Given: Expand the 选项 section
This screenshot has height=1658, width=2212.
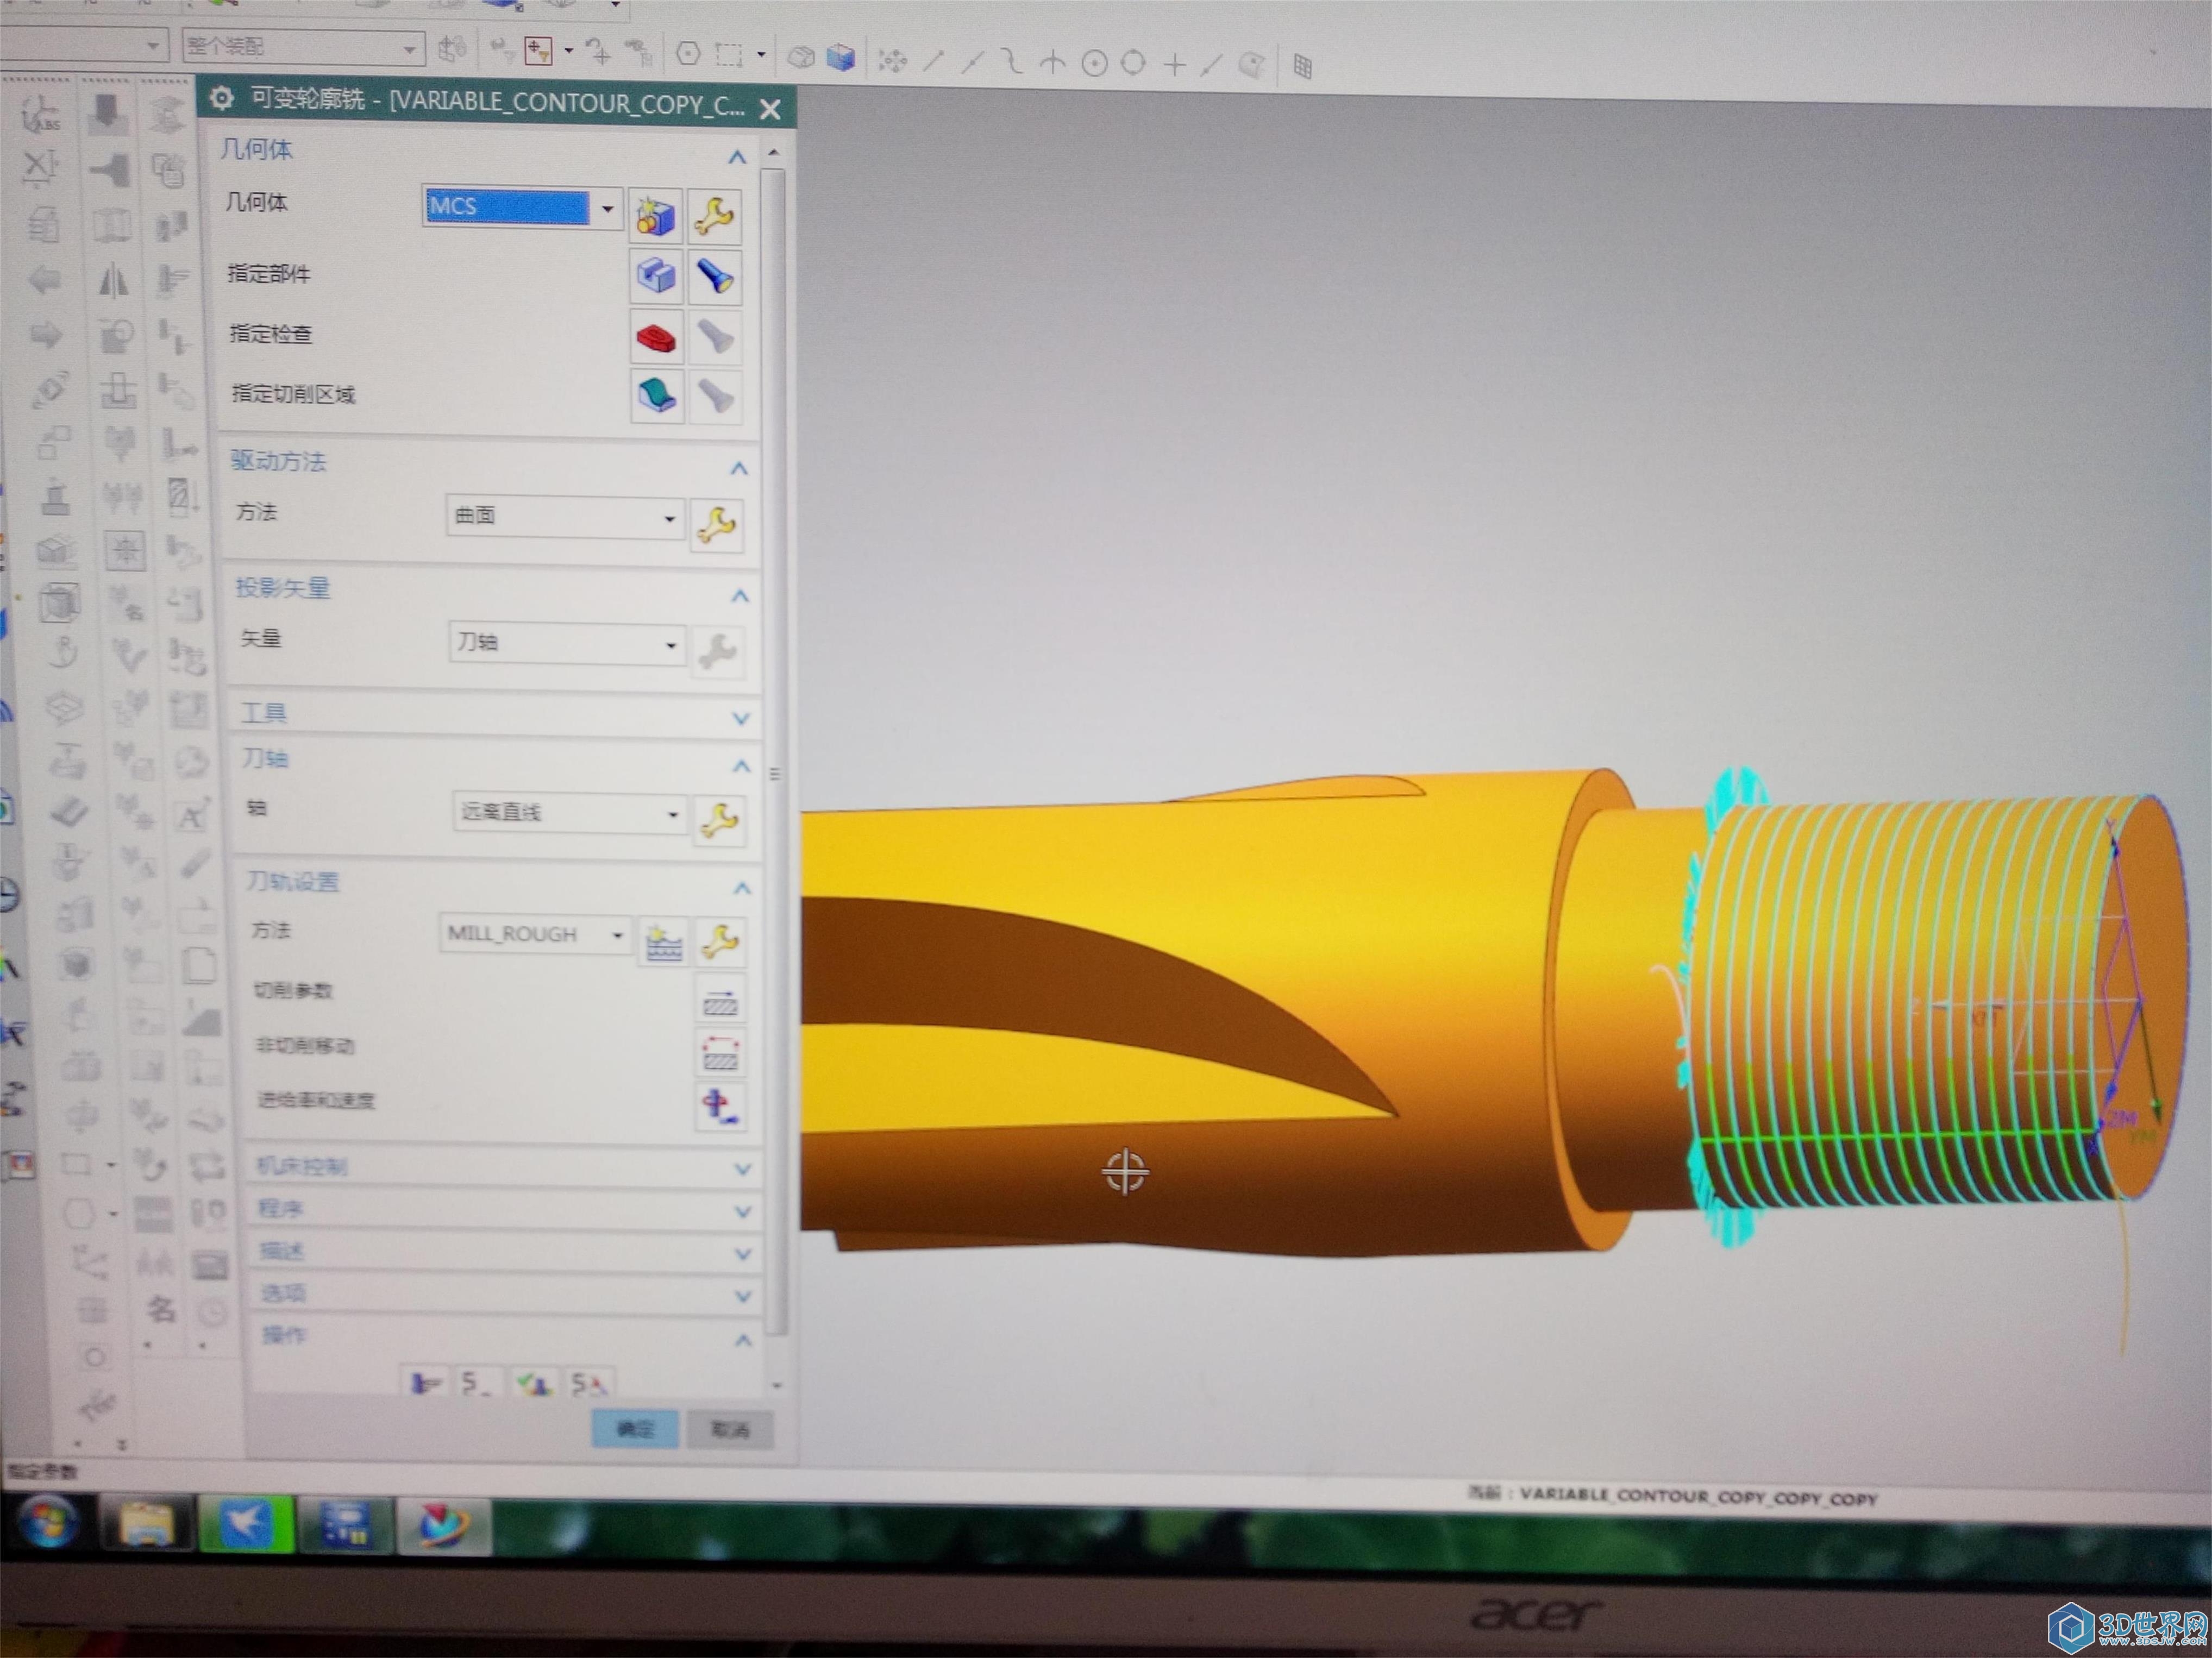Looking at the screenshot, I should (743, 1297).
